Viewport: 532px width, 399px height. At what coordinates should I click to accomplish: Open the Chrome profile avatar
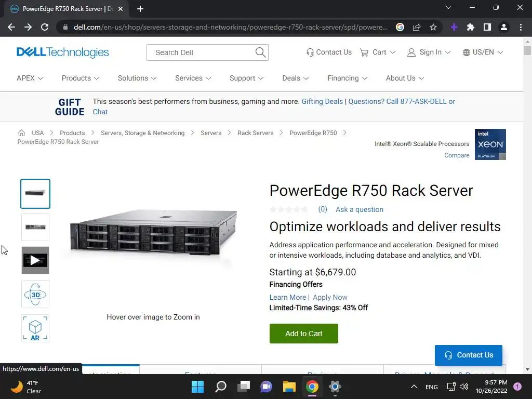tap(504, 27)
